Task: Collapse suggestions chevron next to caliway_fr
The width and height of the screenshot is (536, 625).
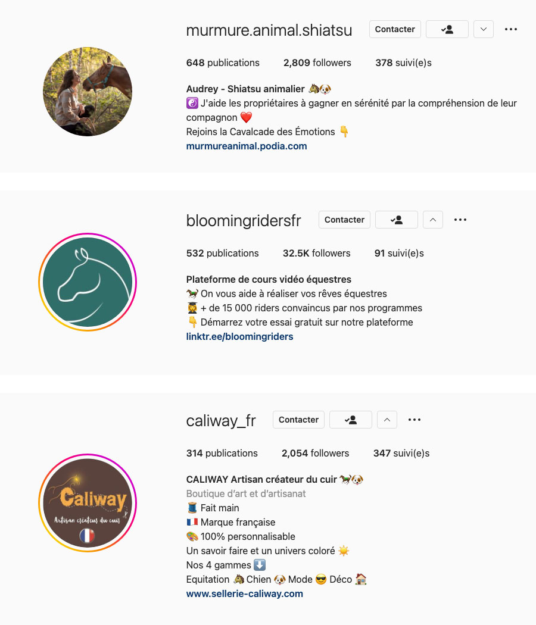Action: [387, 420]
